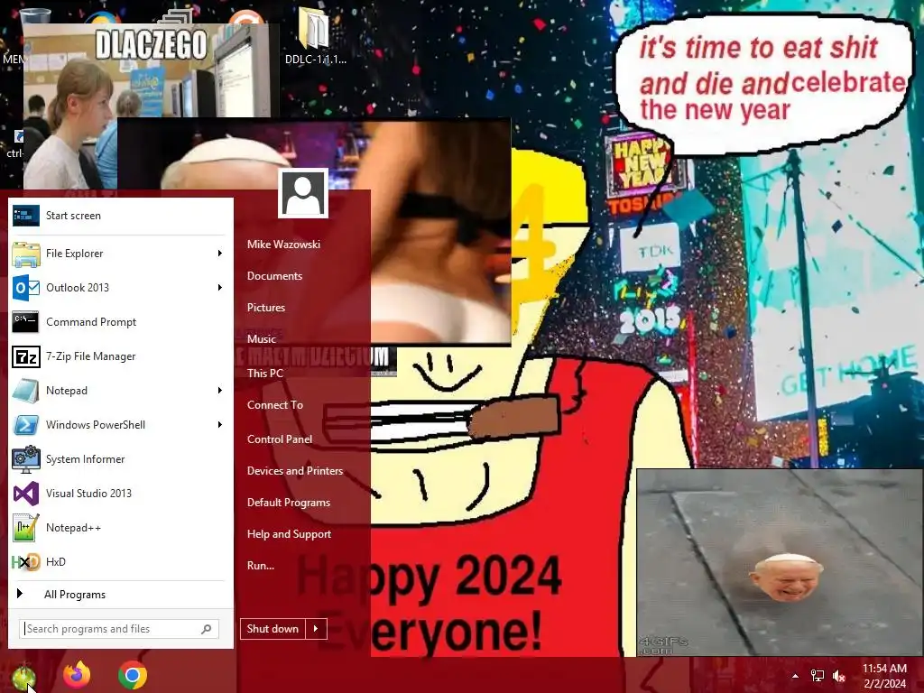Select 7-Zip File Manager label text

pos(91,356)
